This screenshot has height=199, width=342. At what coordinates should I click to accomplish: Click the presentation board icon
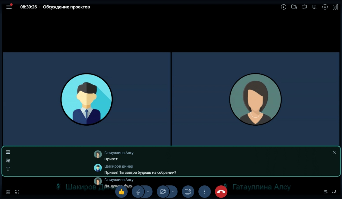pyautogui.click(x=304, y=7)
